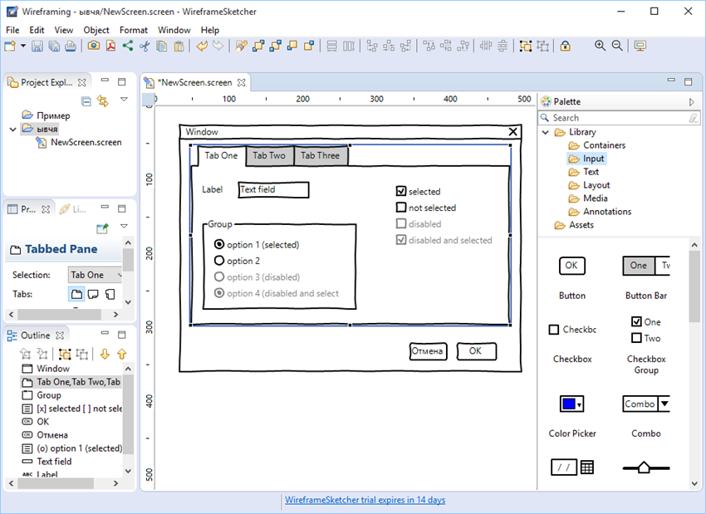Click the green Share icon

127,46
